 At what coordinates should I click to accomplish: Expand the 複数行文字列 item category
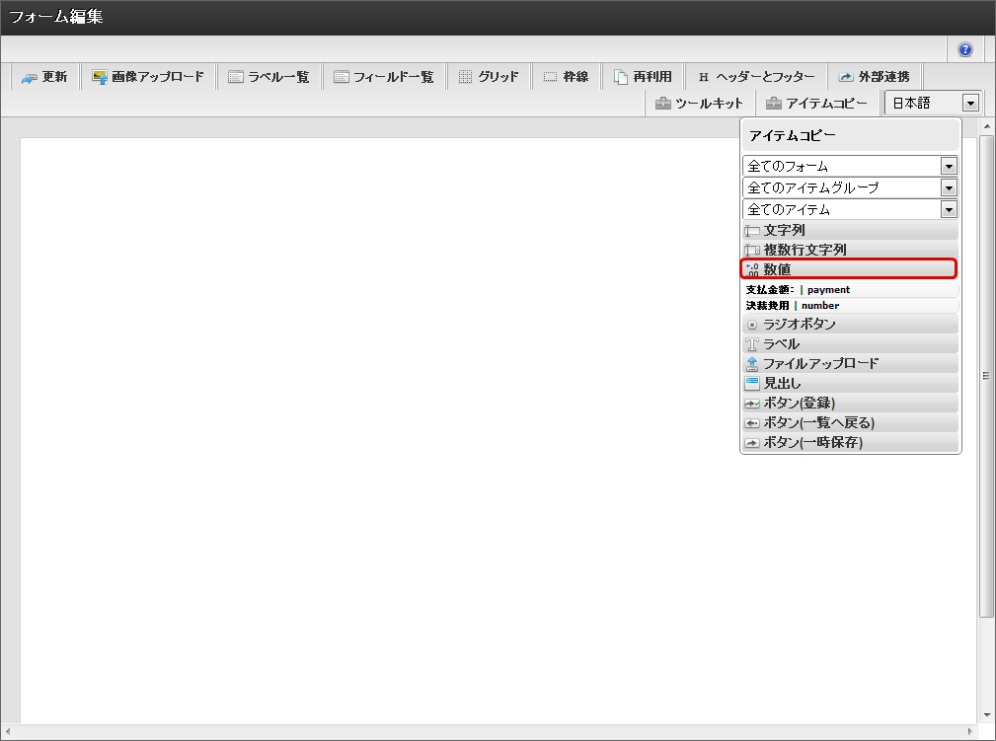pos(850,250)
